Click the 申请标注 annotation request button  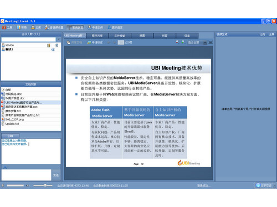click(95, 43)
